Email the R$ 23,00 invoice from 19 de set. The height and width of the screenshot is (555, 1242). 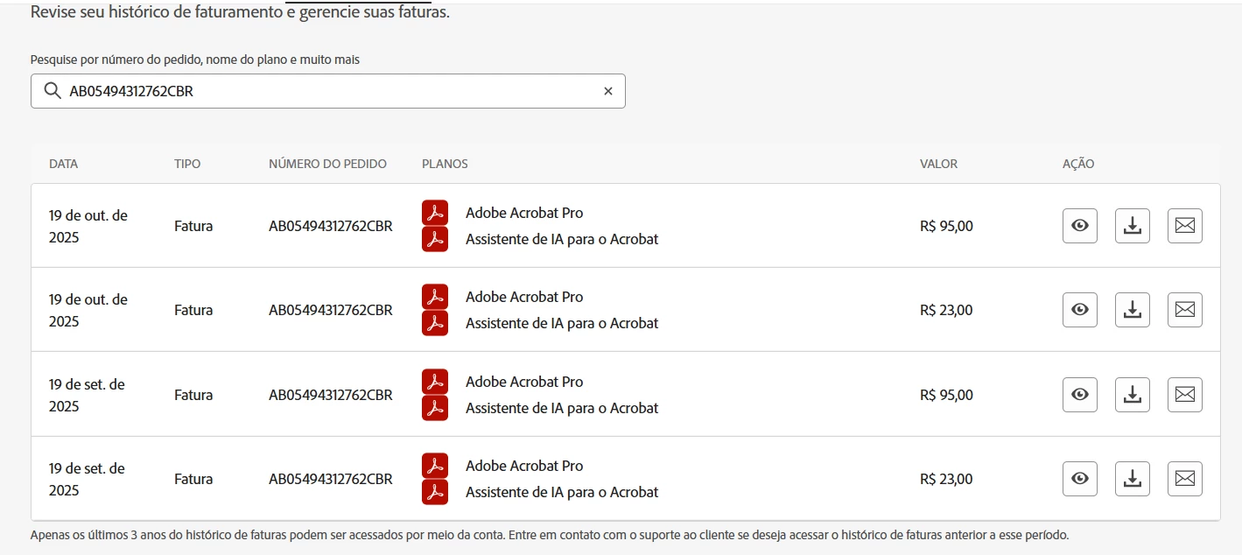(1184, 479)
